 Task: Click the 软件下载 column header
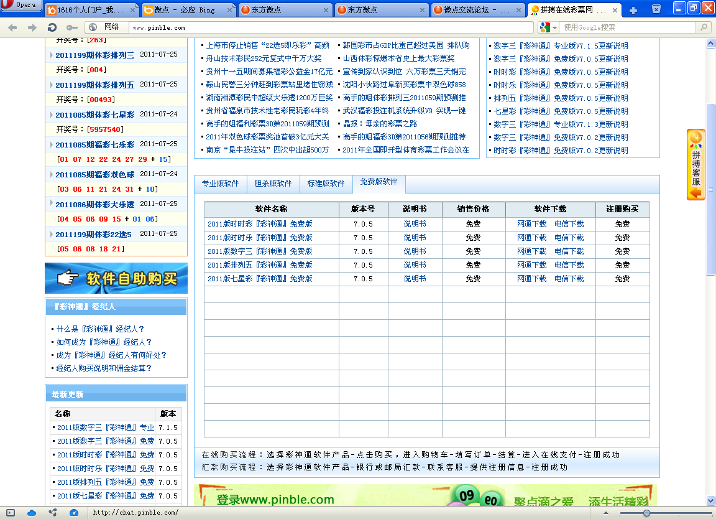point(550,209)
